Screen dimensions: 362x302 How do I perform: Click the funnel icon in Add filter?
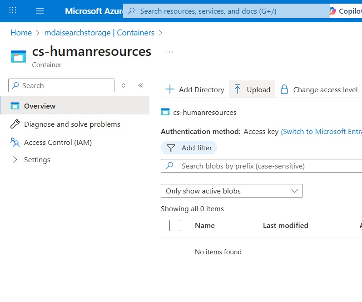[171, 148]
